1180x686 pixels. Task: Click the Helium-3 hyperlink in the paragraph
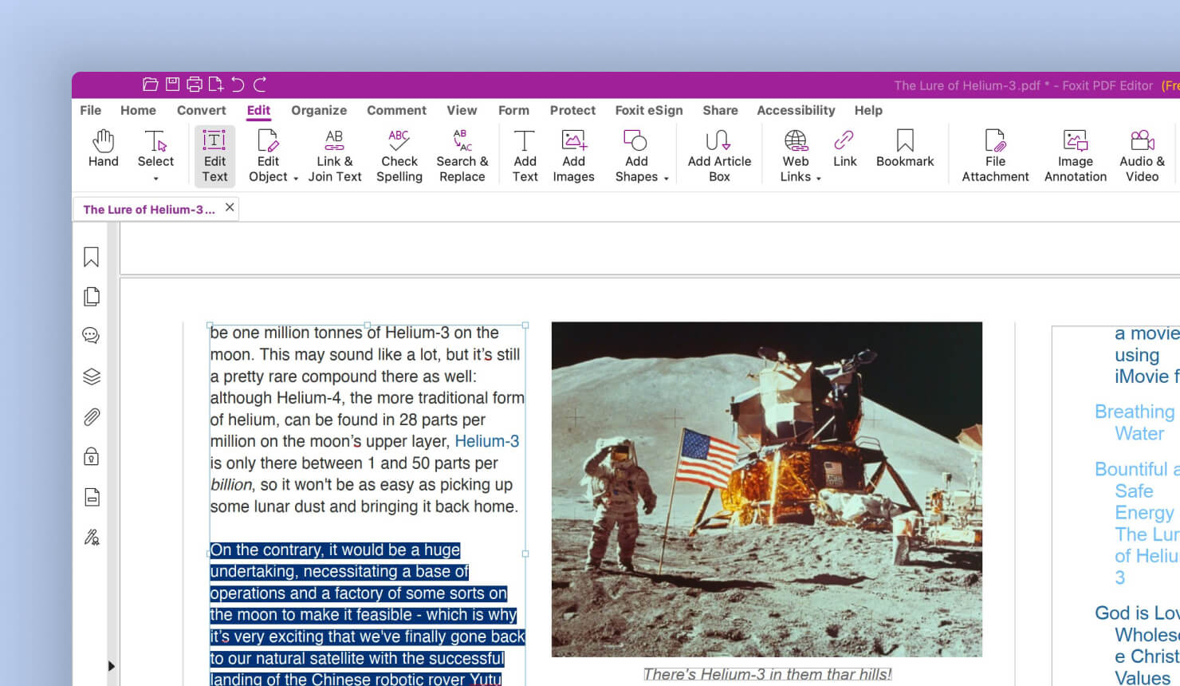point(486,441)
